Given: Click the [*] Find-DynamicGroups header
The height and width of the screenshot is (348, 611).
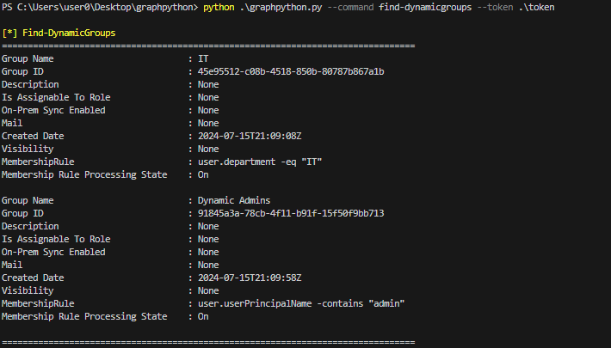Looking at the screenshot, I should (x=59, y=33).
